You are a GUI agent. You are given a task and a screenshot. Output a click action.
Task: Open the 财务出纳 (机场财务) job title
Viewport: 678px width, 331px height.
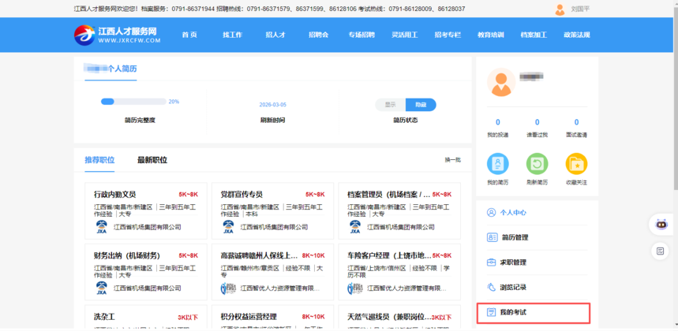[x=127, y=255]
